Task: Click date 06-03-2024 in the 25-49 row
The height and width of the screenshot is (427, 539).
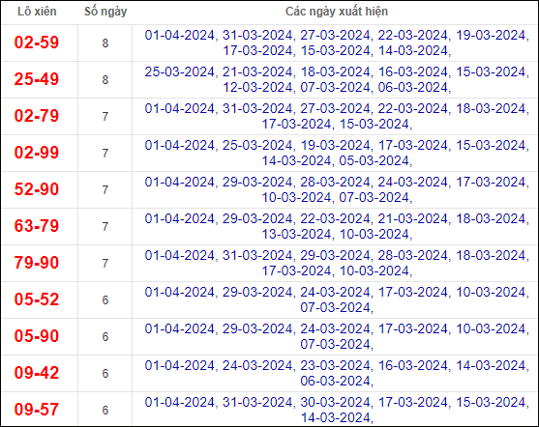Action: point(413,88)
